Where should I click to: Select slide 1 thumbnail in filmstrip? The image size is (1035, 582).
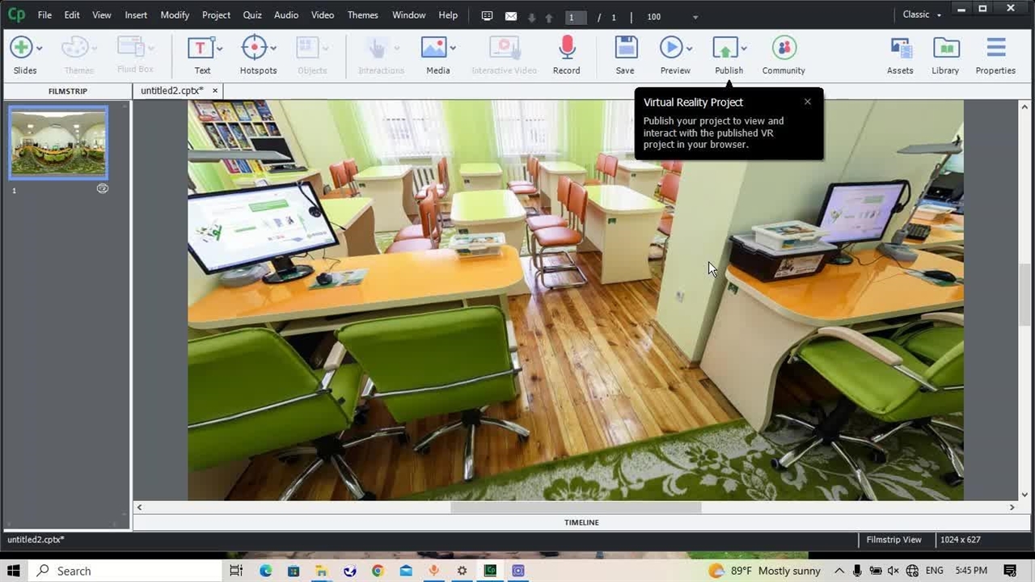point(58,143)
